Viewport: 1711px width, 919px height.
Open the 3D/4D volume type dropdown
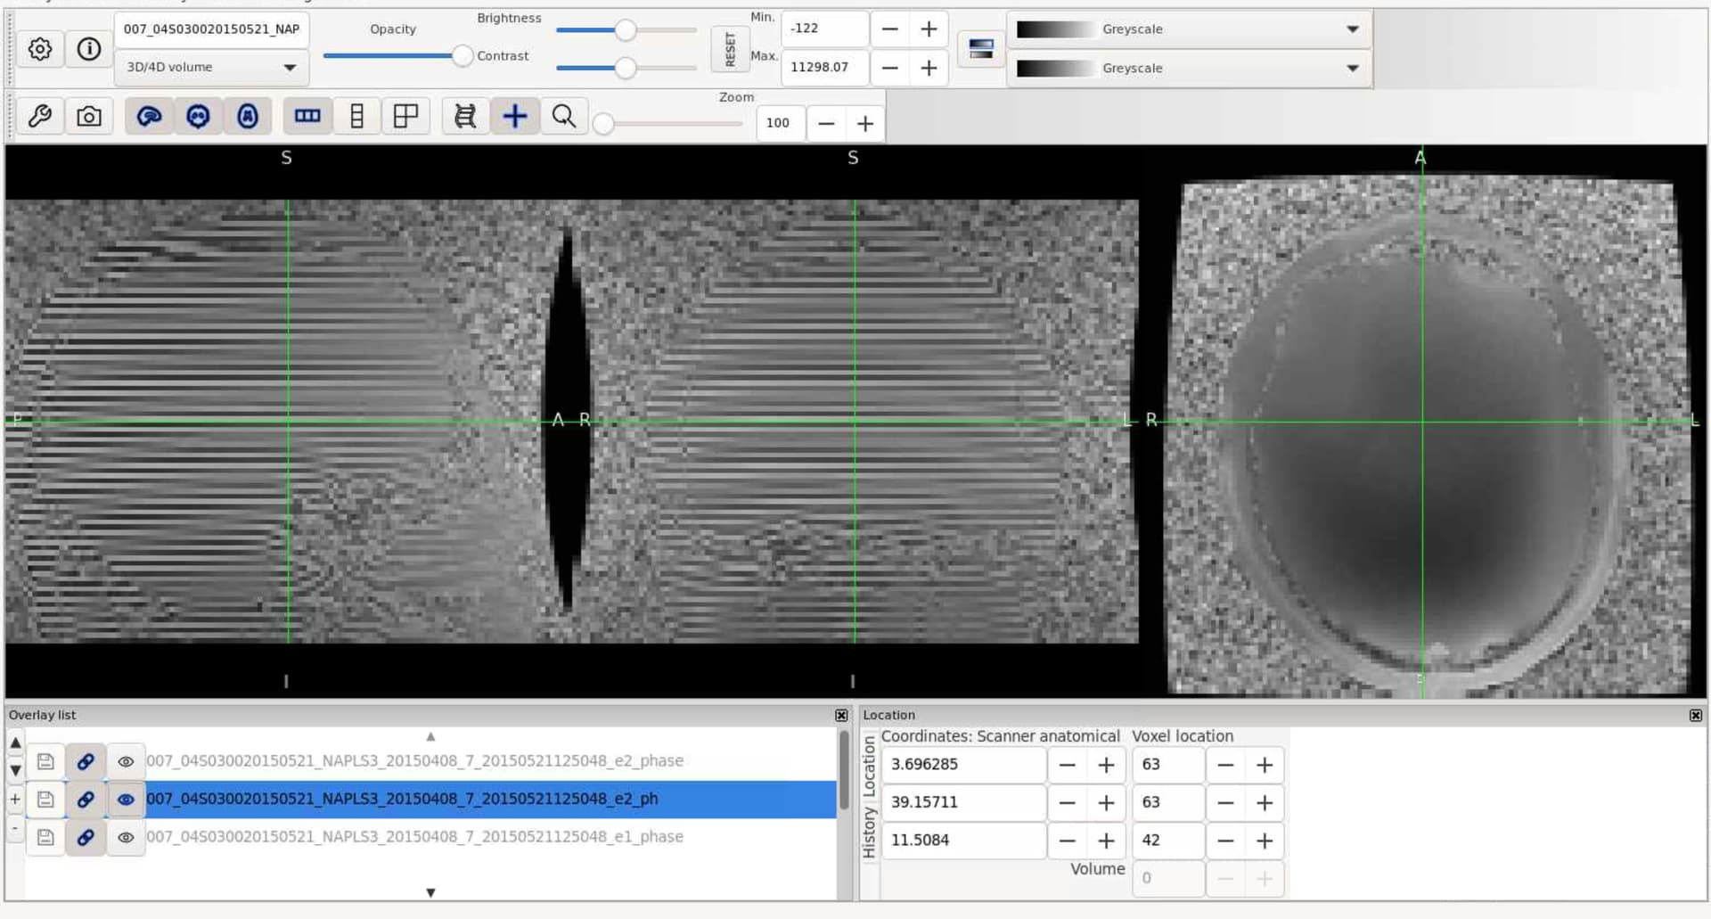pyautogui.click(x=211, y=68)
